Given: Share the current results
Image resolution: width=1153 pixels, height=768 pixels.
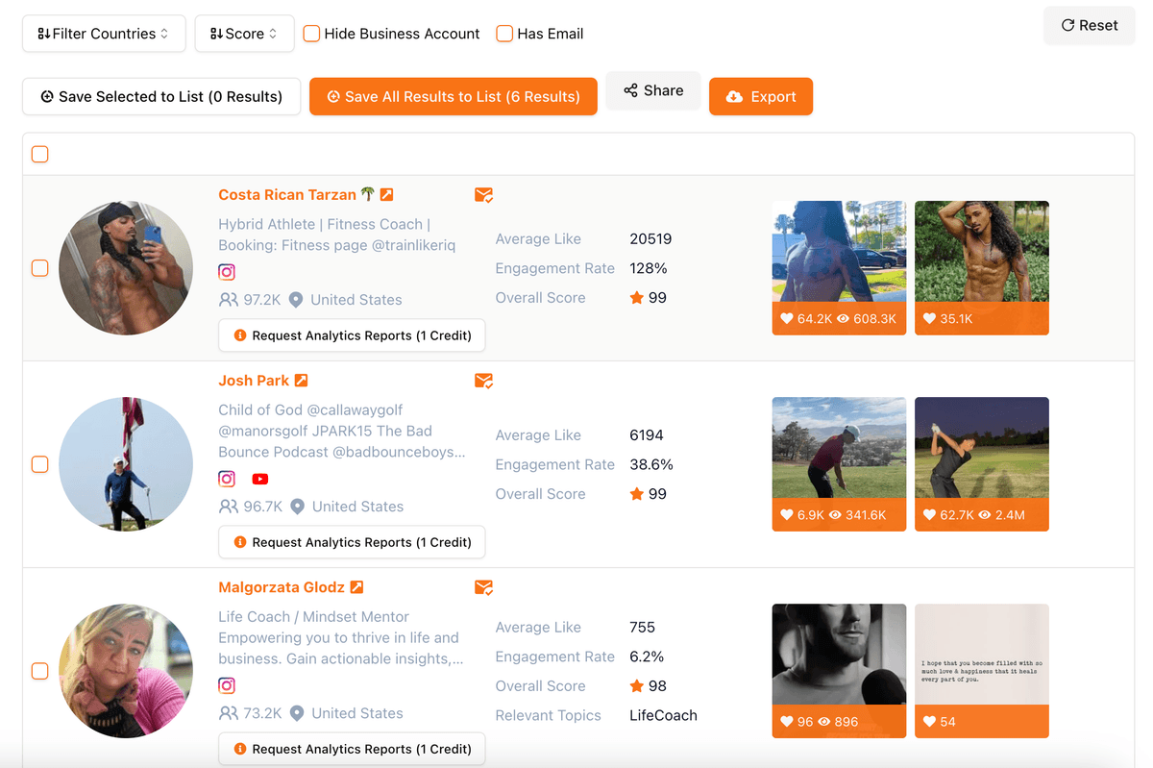Looking at the screenshot, I should [653, 90].
